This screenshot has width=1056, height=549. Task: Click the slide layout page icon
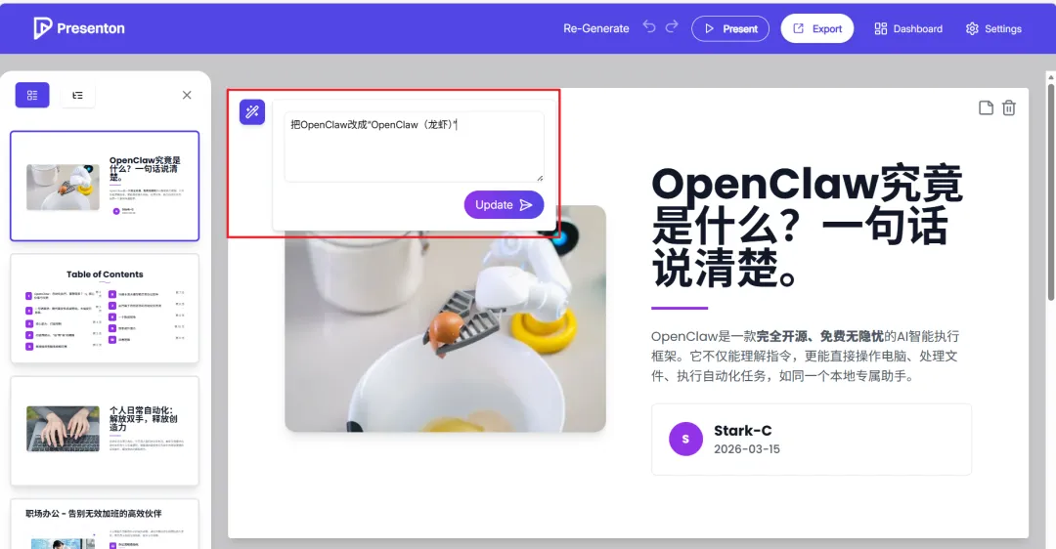click(986, 107)
